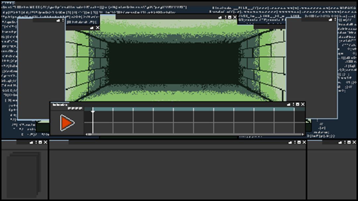
Task: Click the left gray side panel's dock icon
Action: [x=58, y=20]
